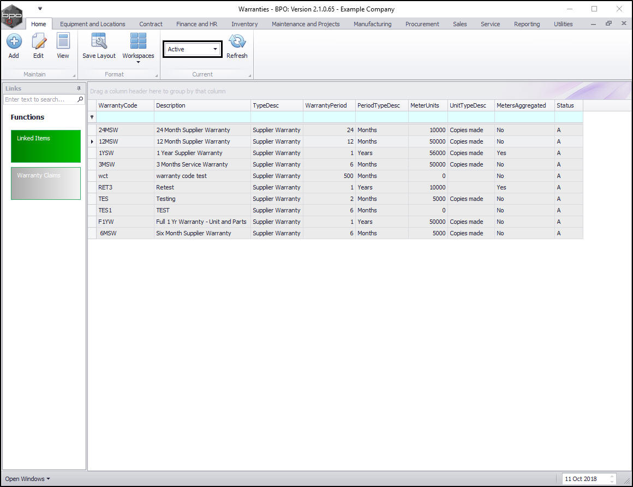Click the 500 warranty period cell
The width and height of the screenshot is (633, 487).
[x=329, y=176]
